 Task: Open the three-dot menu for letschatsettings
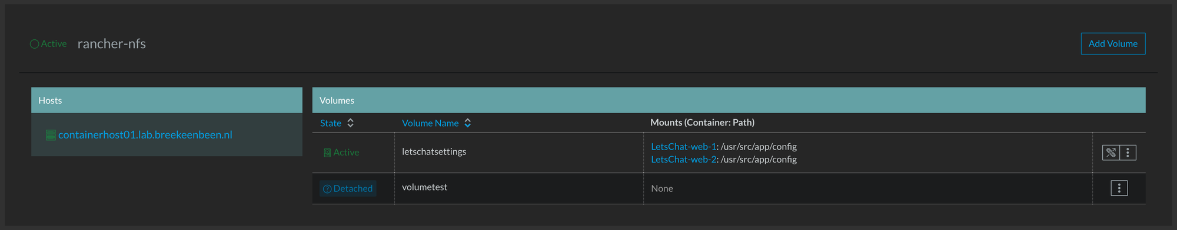(1128, 153)
